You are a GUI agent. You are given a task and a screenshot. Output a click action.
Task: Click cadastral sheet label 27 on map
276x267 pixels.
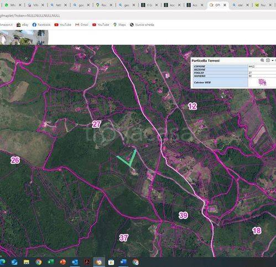[97, 124]
